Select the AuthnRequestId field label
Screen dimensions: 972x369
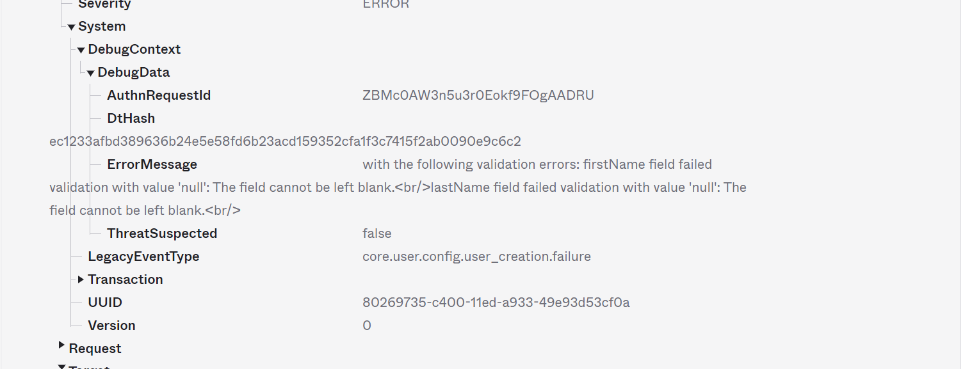[159, 95]
